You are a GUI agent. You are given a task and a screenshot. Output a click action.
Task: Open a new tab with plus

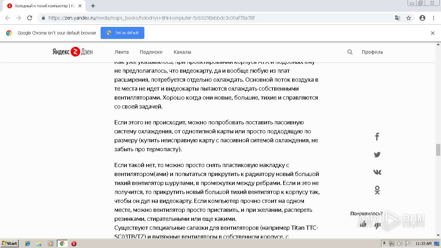93,6
